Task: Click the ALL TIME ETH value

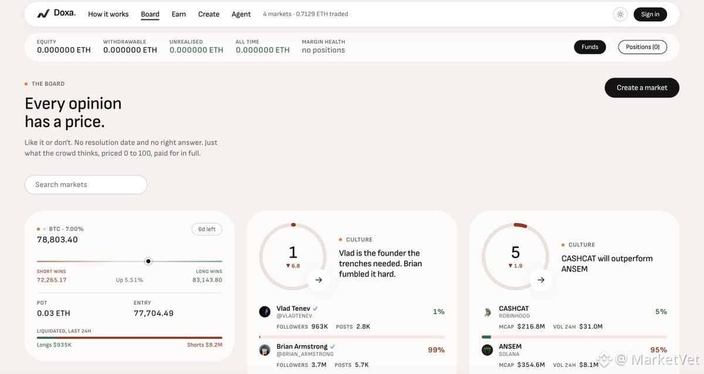Action: click(x=263, y=50)
